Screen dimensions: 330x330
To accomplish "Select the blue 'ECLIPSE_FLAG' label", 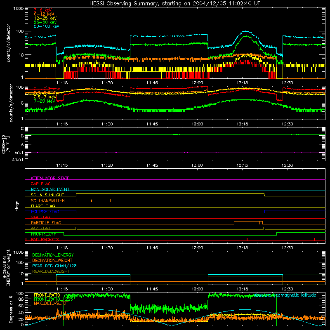I will click(45, 212).
